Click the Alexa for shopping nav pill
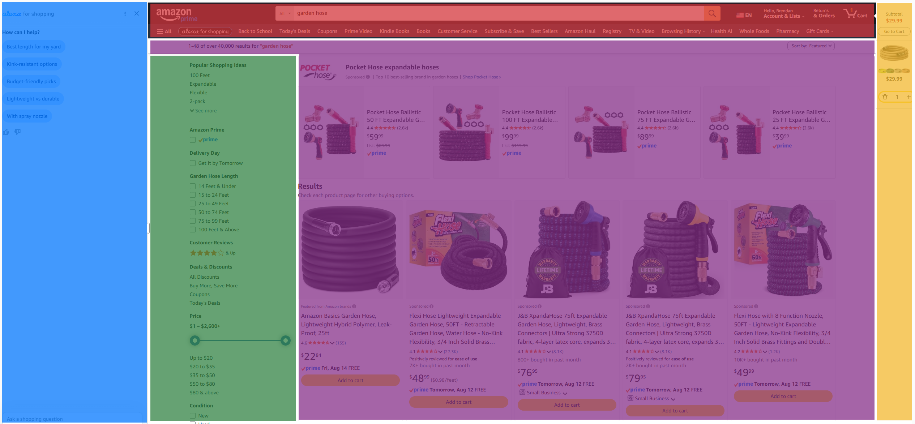Viewport: 915px width, 424px height. 205,31
